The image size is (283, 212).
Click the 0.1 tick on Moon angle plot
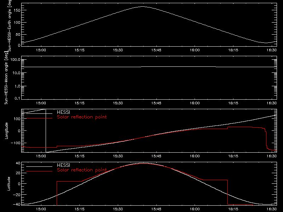click(x=17, y=98)
